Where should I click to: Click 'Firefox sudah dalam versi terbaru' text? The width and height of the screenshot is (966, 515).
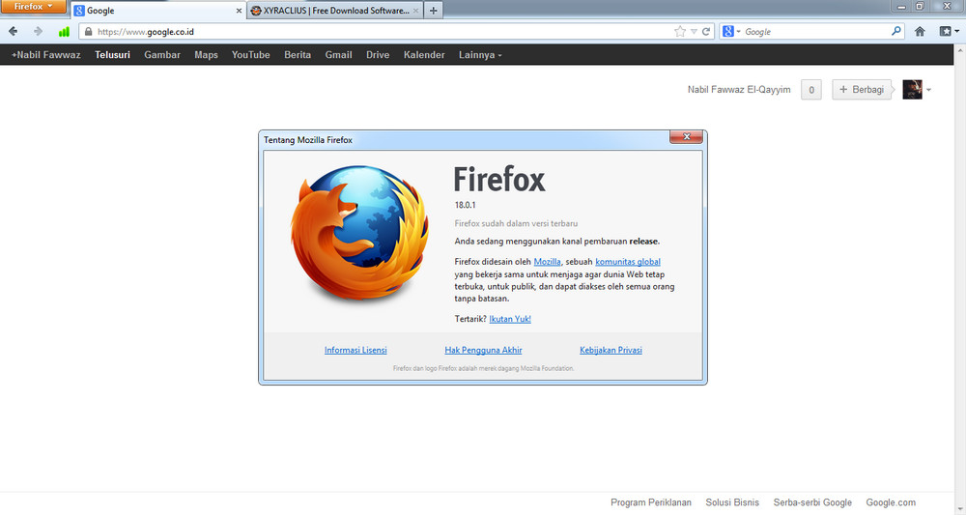click(x=516, y=223)
